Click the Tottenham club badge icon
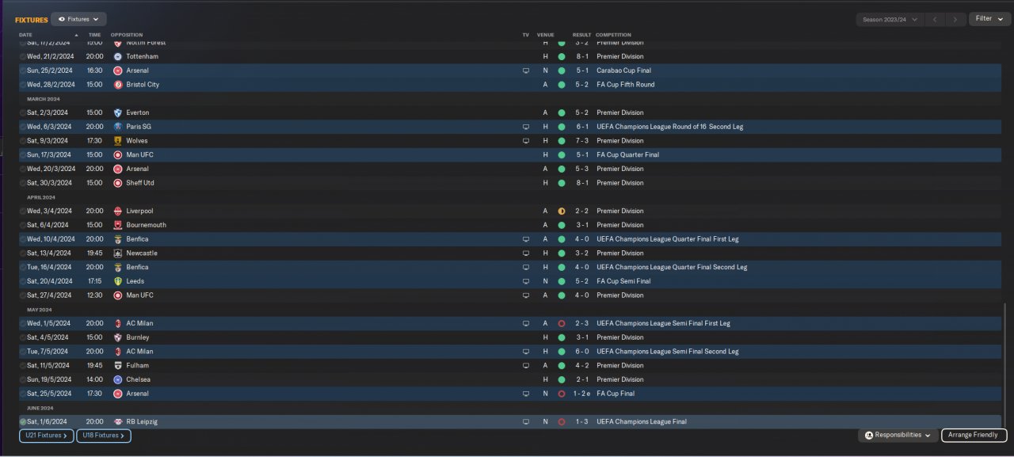 coord(118,56)
